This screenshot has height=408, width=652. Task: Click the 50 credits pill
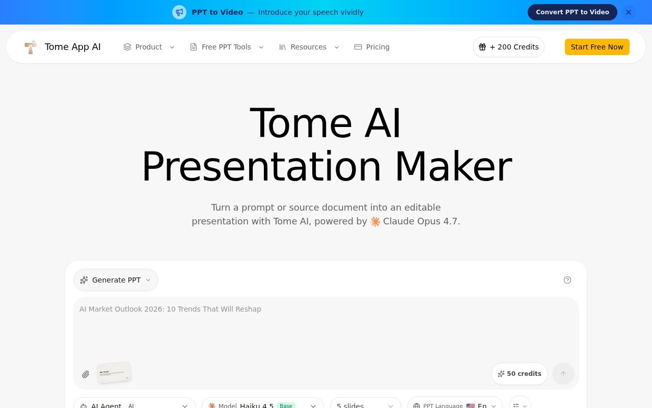520,374
